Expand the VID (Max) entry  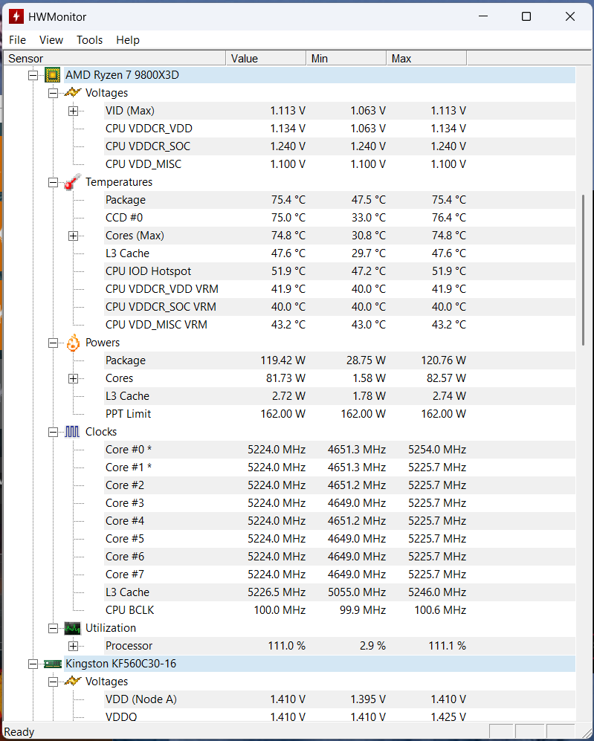[74, 111]
